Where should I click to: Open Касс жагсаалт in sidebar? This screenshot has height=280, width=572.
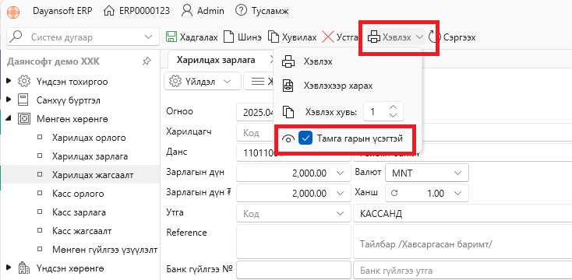(x=82, y=231)
